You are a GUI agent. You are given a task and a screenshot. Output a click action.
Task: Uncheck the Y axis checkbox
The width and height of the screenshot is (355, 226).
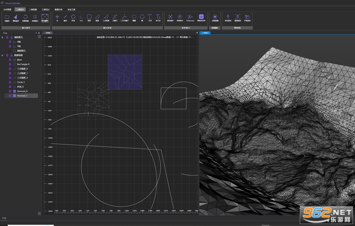pyautogui.click(x=10, y=46)
